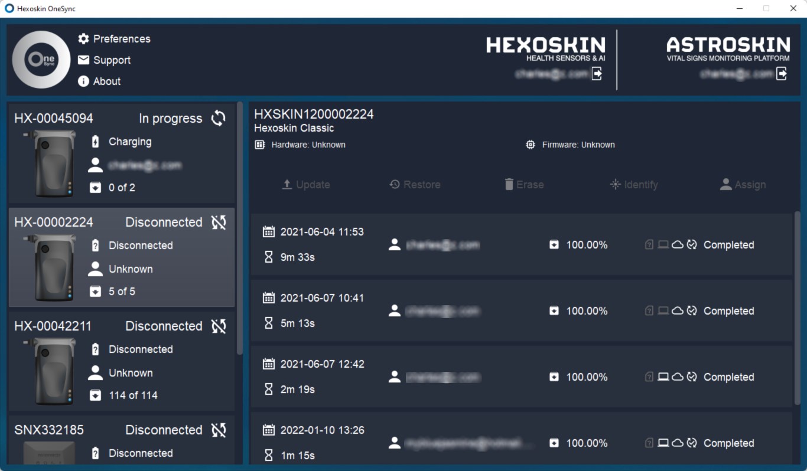The height and width of the screenshot is (471, 807).
Task: Click the hardware chip icon
Action: pos(259,145)
